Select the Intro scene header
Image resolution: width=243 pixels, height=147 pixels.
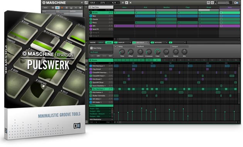pos(124,7)
